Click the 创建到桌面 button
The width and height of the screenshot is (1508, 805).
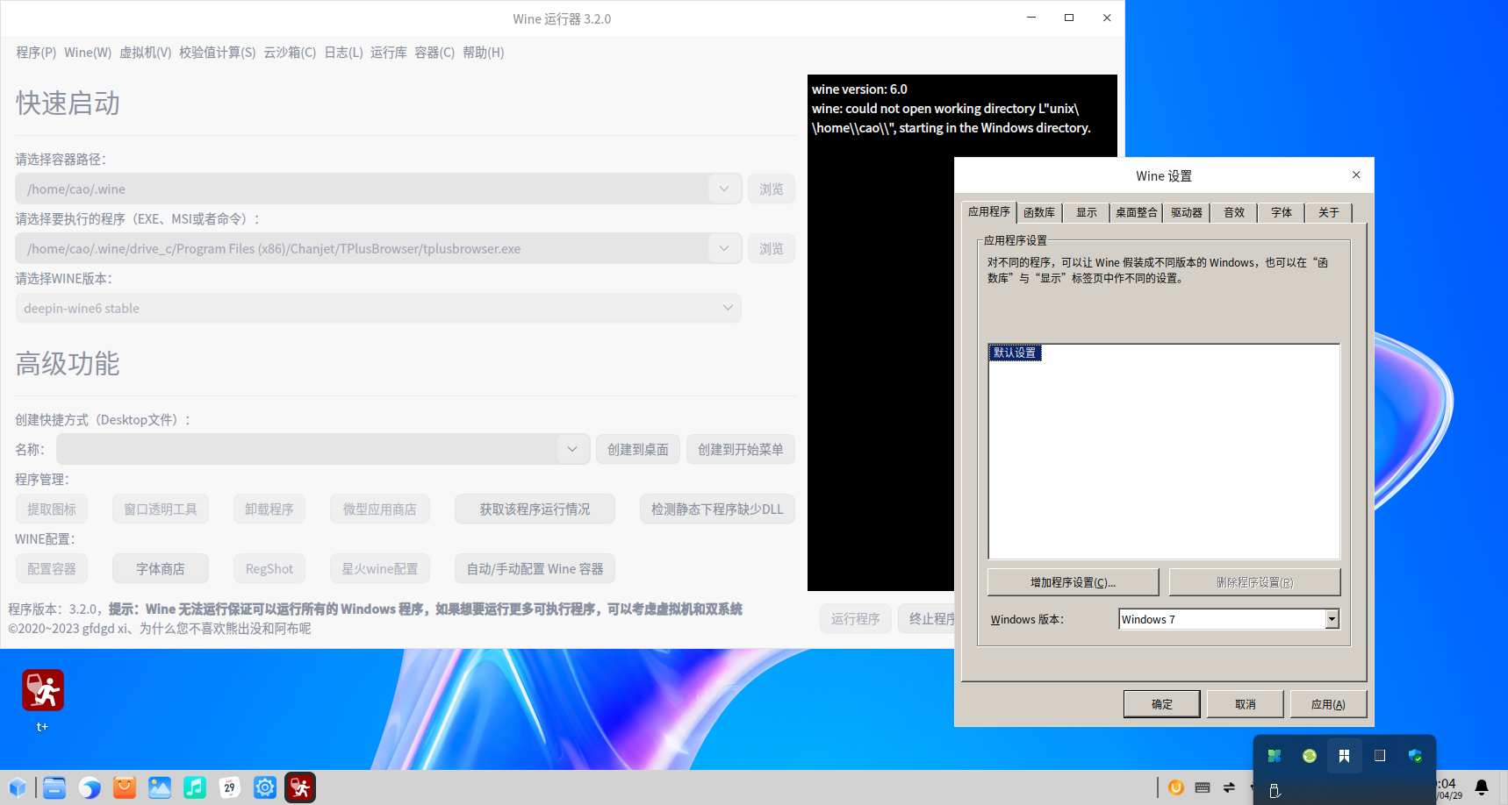638,449
